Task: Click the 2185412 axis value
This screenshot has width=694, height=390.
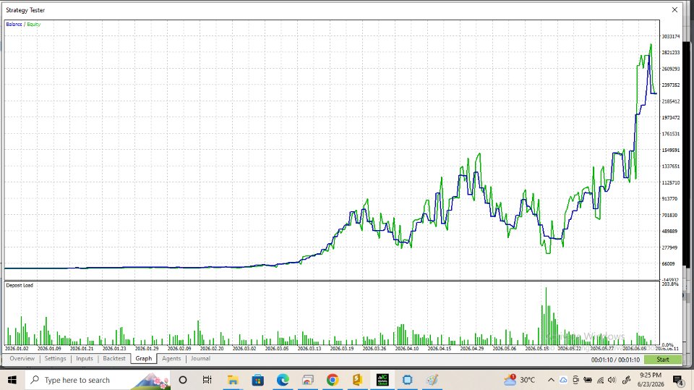Action: (671, 101)
